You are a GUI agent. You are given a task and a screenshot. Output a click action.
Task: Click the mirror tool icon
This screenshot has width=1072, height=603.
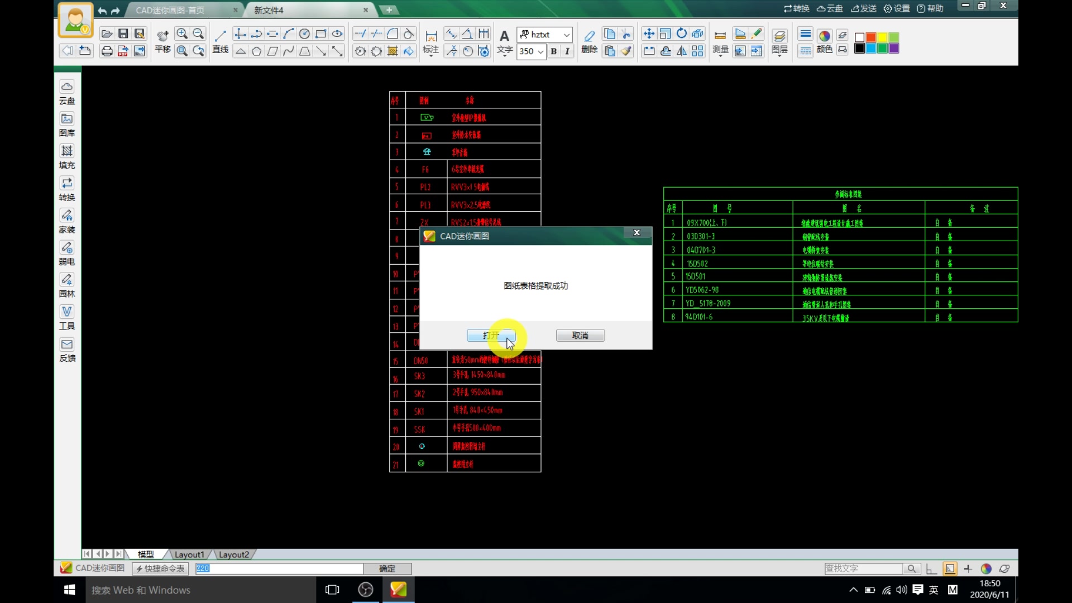coord(682,51)
